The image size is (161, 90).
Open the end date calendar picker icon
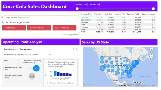(98, 4)
